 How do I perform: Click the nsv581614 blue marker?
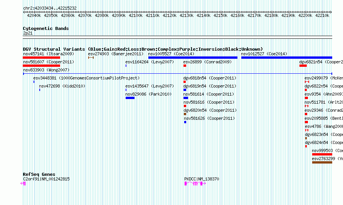tap(186, 98)
